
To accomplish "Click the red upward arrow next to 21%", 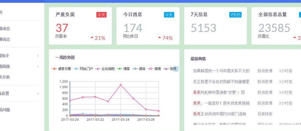I will tap(92, 37).
